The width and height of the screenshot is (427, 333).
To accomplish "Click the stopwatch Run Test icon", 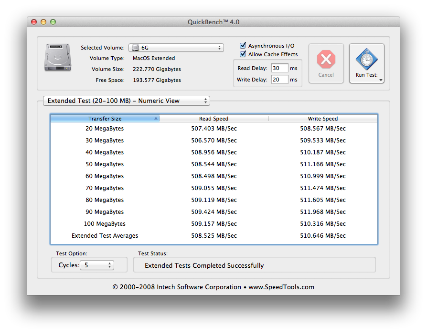I will point(366,59).
